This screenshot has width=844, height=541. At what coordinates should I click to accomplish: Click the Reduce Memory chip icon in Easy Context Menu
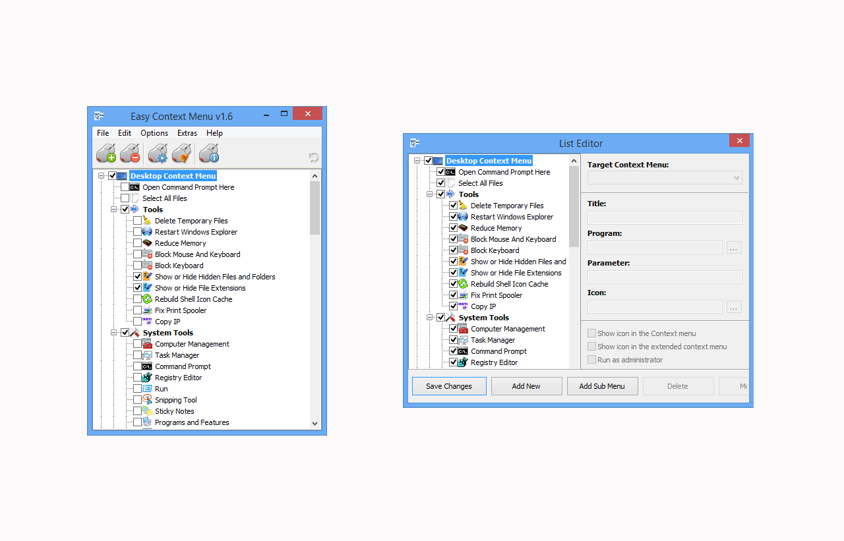(x=147, y=243)
